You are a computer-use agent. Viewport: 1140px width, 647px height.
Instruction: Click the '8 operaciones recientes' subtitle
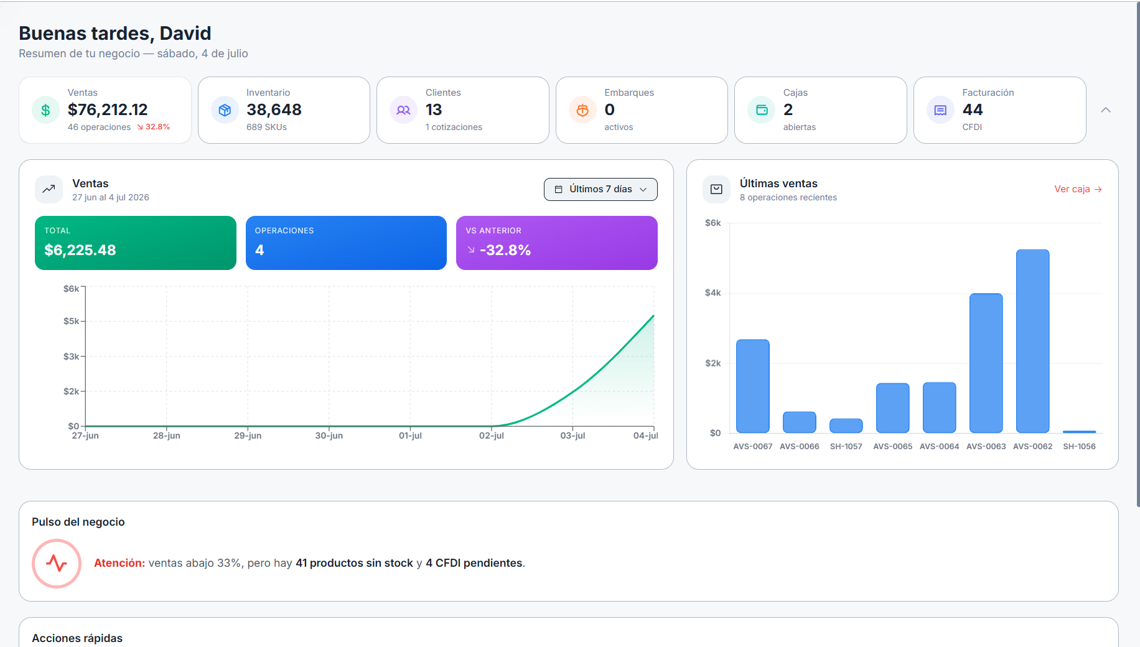(788, 197)
